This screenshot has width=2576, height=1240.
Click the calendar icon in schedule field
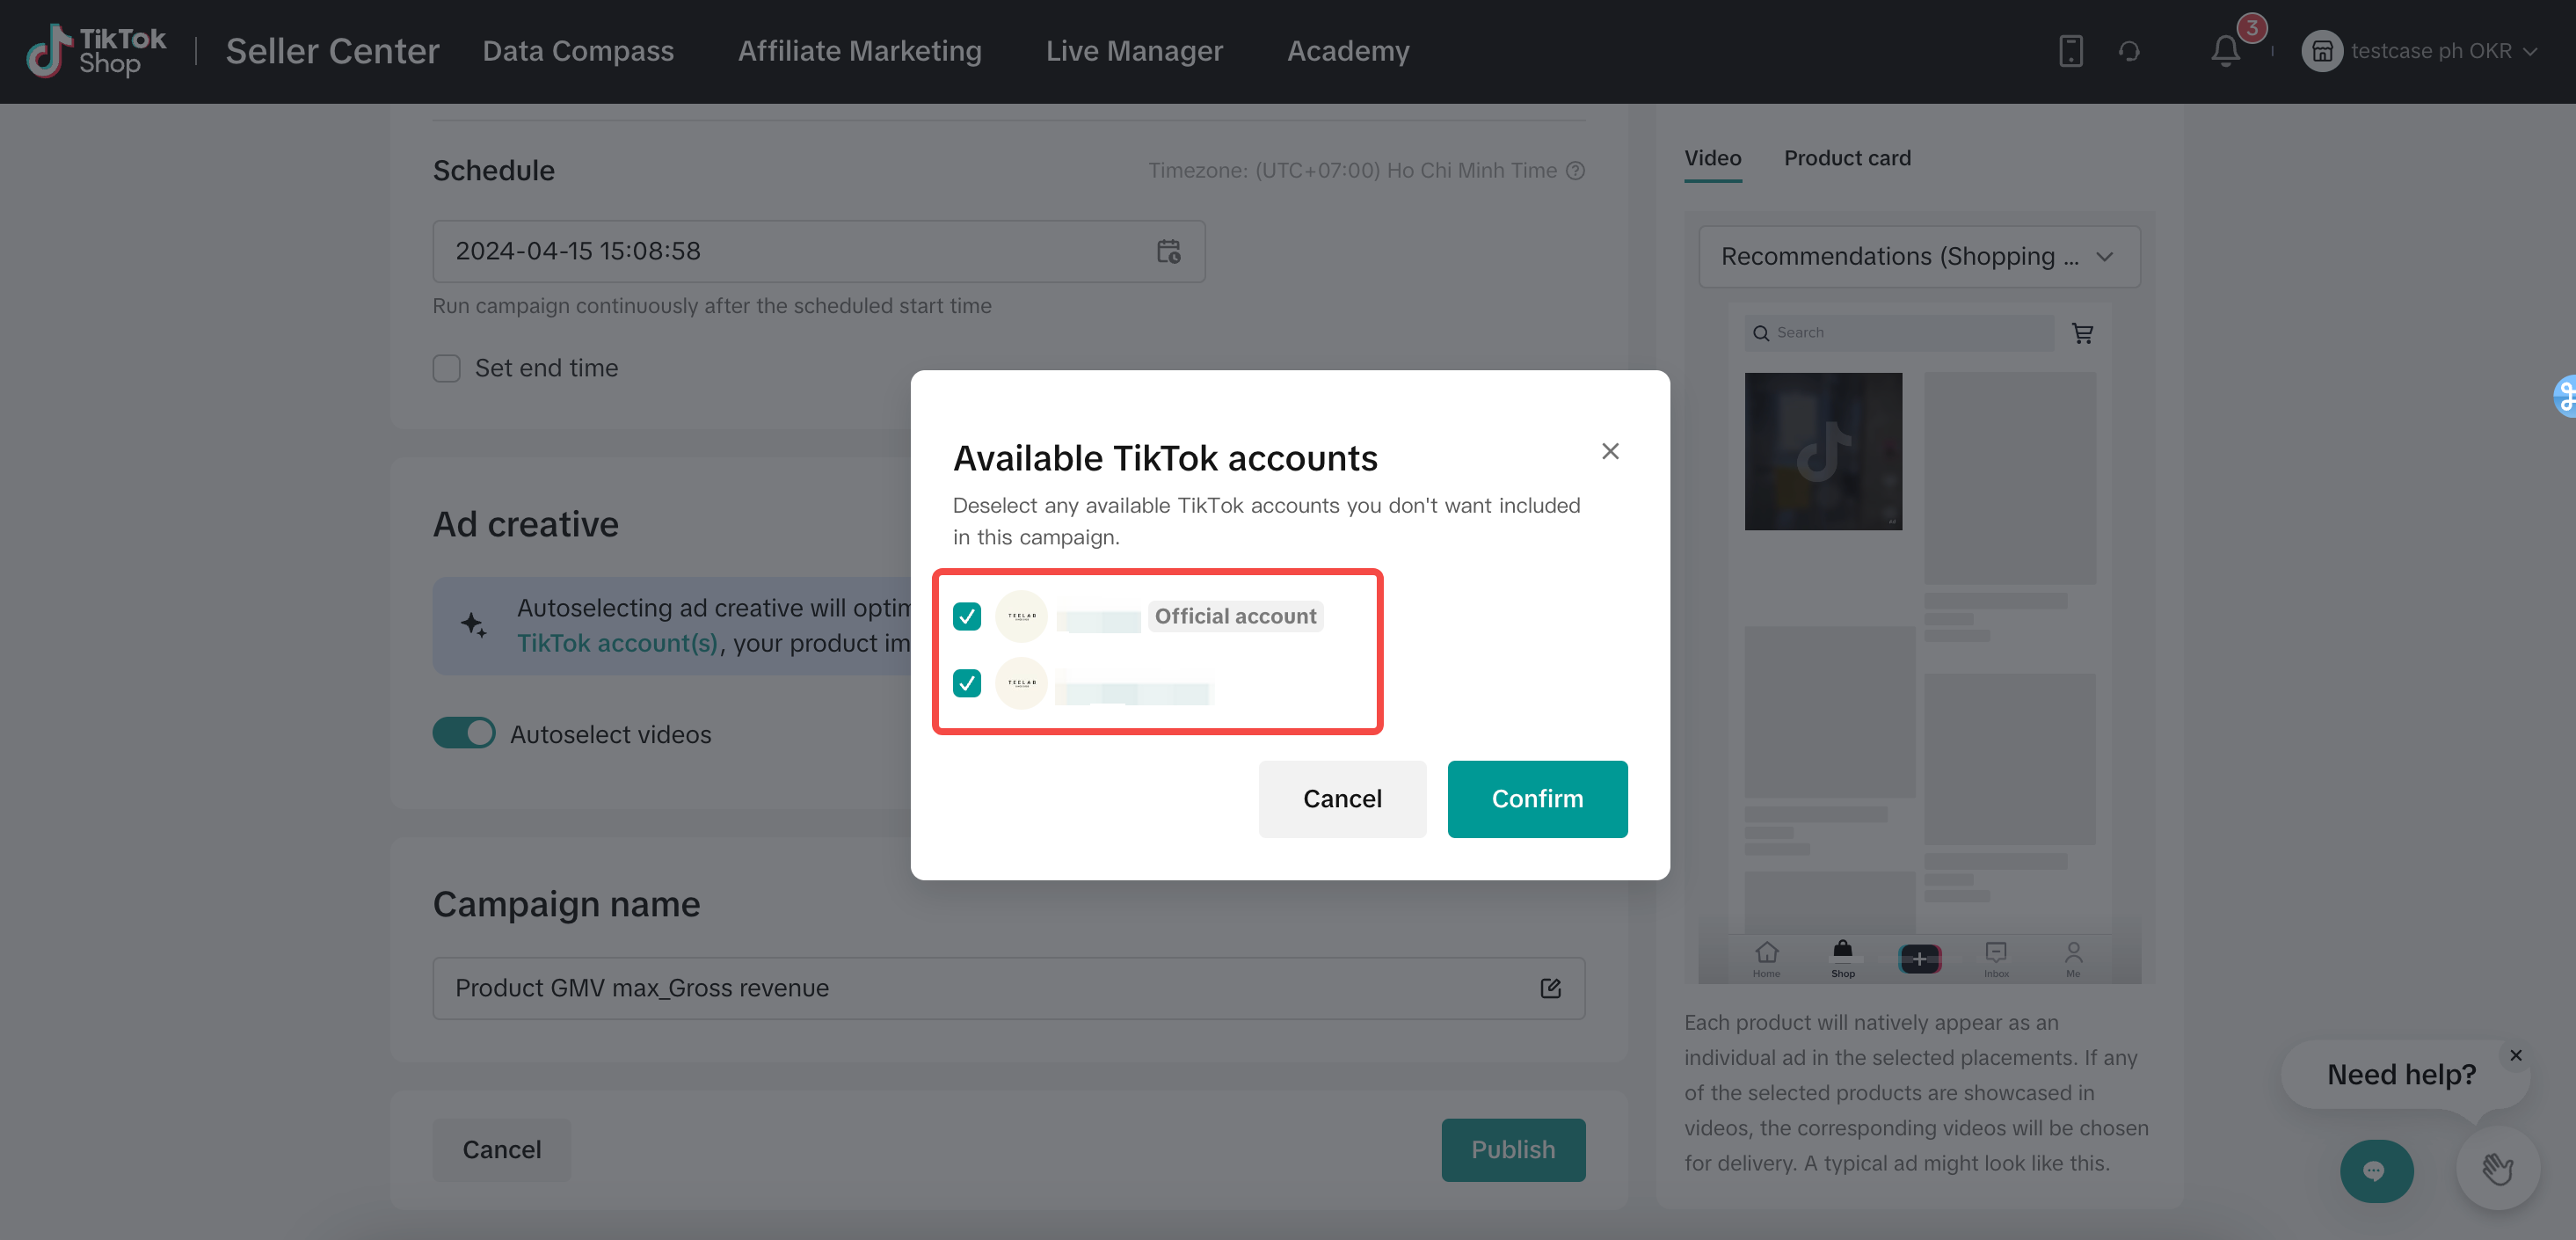(1168, 251)
